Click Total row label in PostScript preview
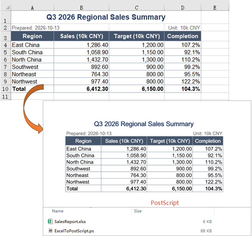The height and width of the screenshot is (236, 252). [72, 189]
